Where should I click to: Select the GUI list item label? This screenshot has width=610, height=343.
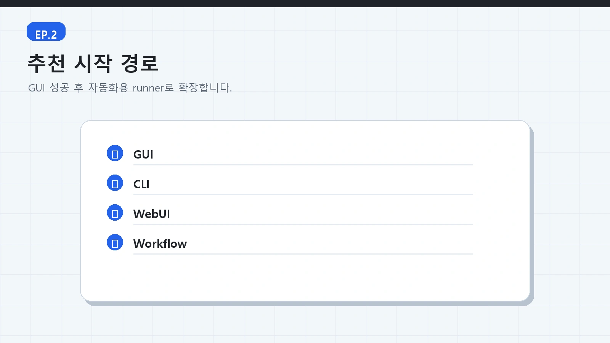pyautogui.click(x=143, y=154)
